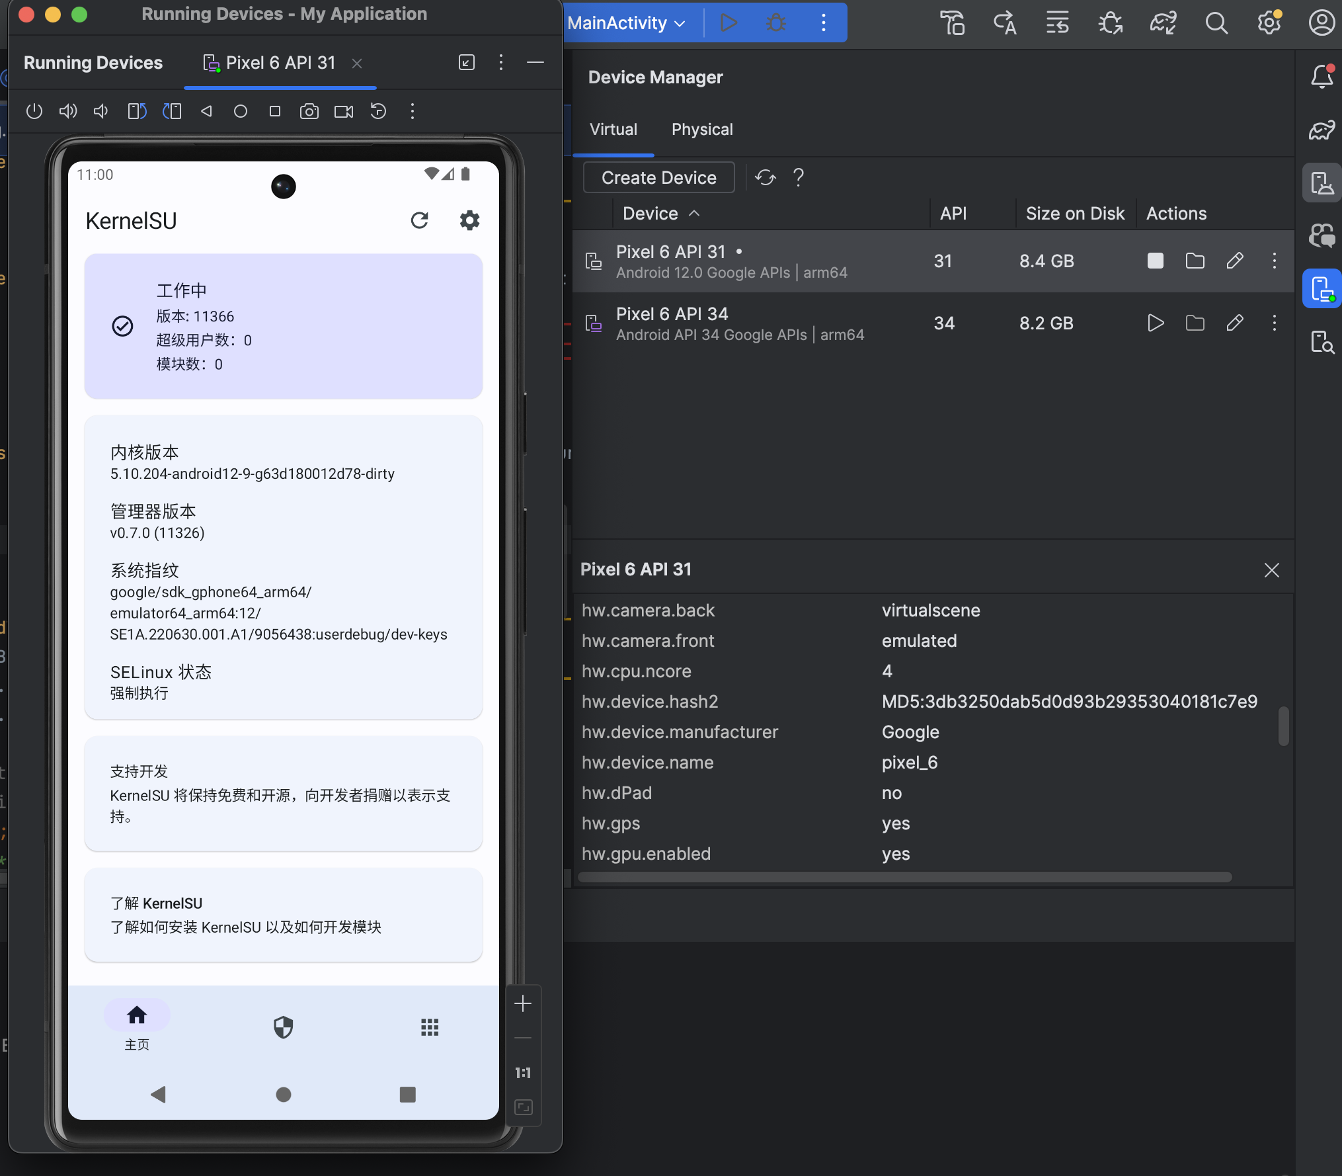Expand Pixel 6 API 31 device actions menu
This screenshot has height=1176, width=1342.
click(x=1275, y=261)
